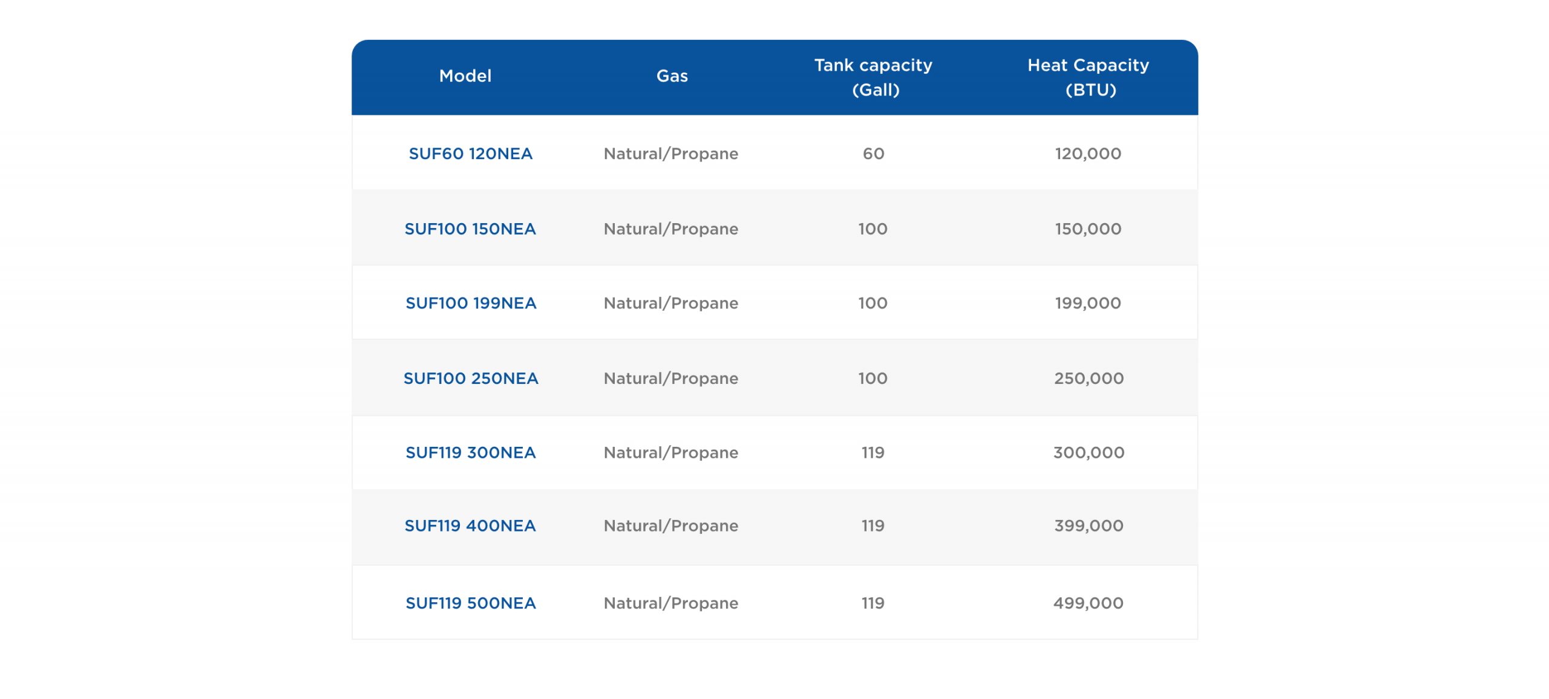Screen dimensions: 1549x699
Task: Select the 150,000 BTU cell
Action: pos(1088,229)
